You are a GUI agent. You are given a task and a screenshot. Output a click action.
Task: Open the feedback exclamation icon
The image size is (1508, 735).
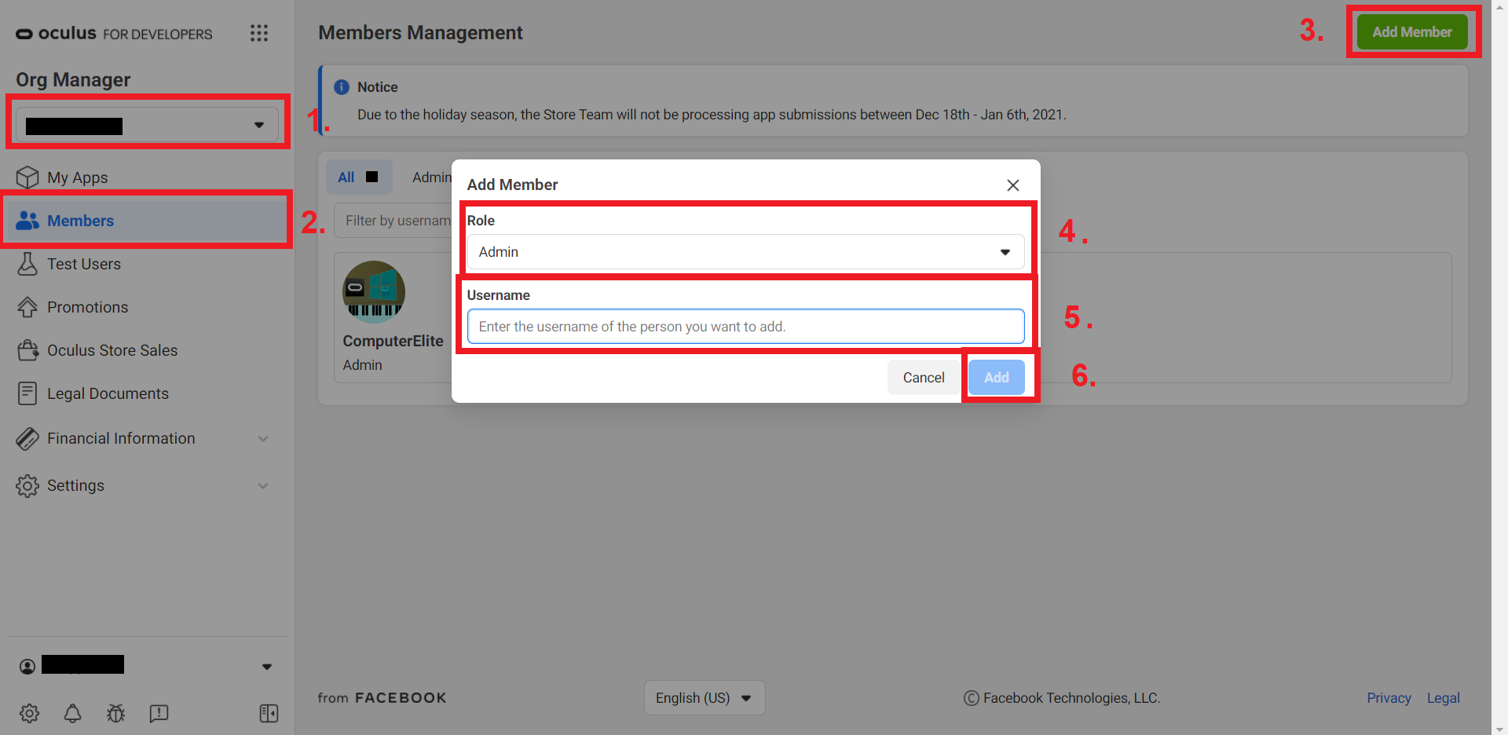pos(159,713)
